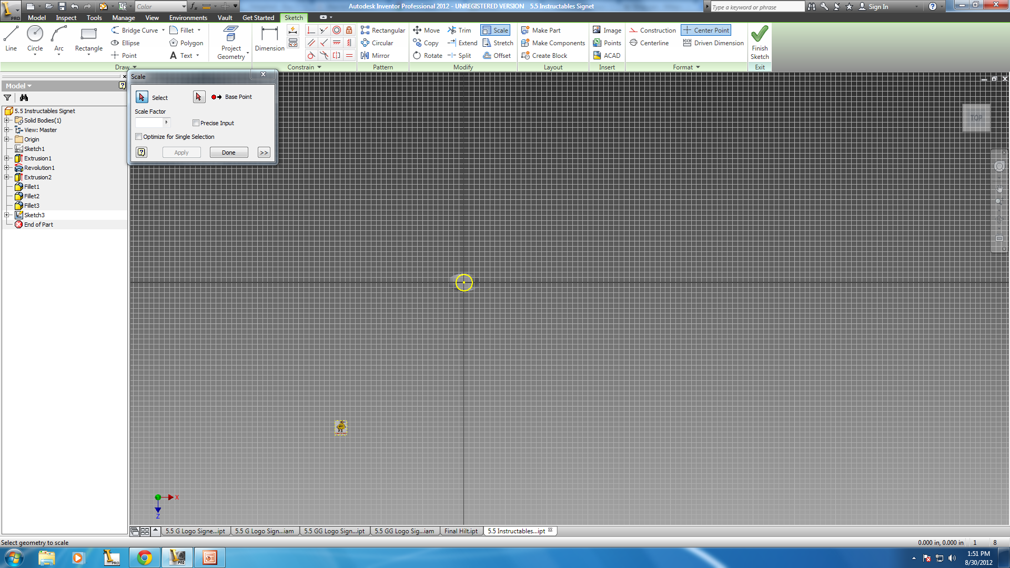Open the Model browser dropdown
This screenshot has width=1010, height=568.
18,86
